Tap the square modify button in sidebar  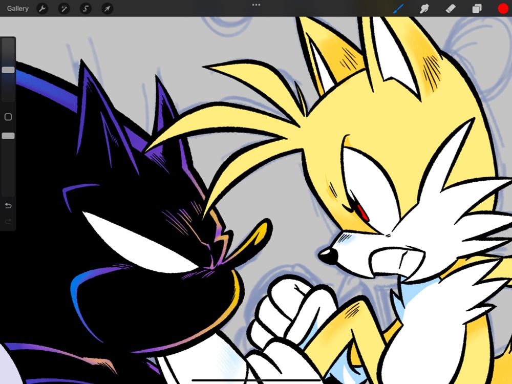click(x=8, y=117)
